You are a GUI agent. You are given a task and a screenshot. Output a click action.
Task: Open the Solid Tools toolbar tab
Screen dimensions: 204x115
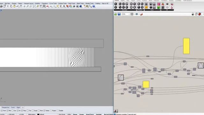point(71,4)
